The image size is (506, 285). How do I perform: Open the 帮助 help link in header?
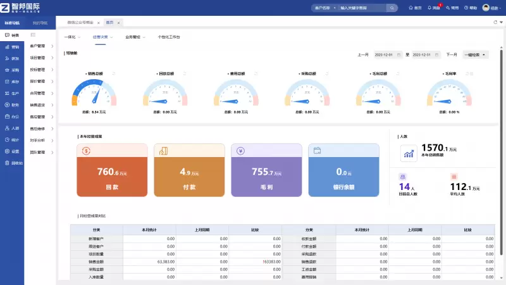470,8
